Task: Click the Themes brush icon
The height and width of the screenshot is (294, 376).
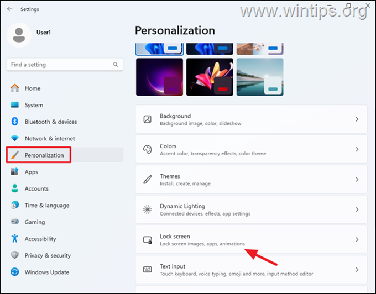Action: click(147, 180)
